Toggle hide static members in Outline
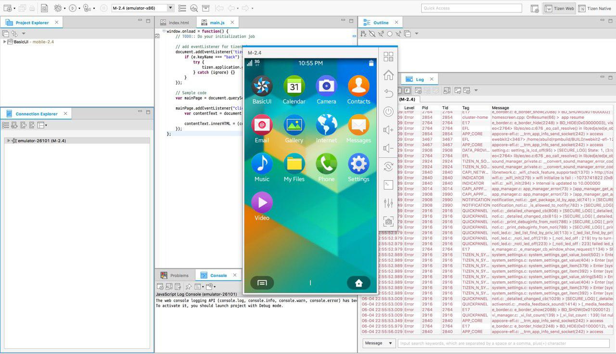 (x=381, y=34)
